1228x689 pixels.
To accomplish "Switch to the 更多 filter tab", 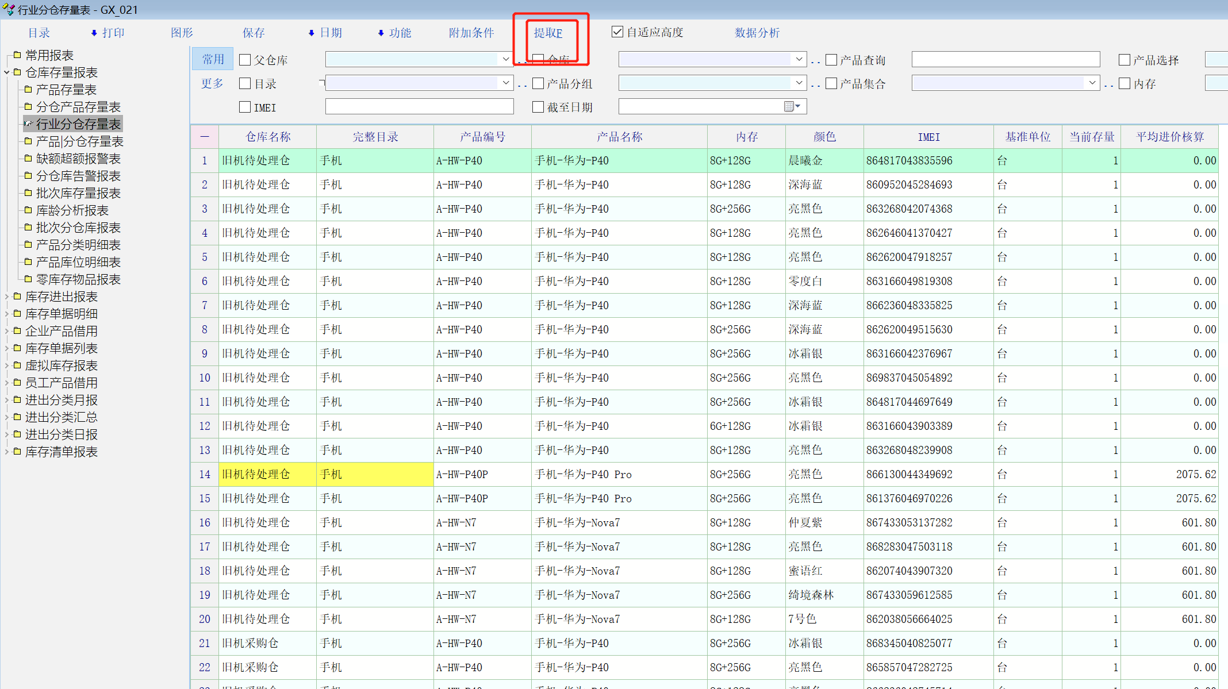I will coord(212,83).
